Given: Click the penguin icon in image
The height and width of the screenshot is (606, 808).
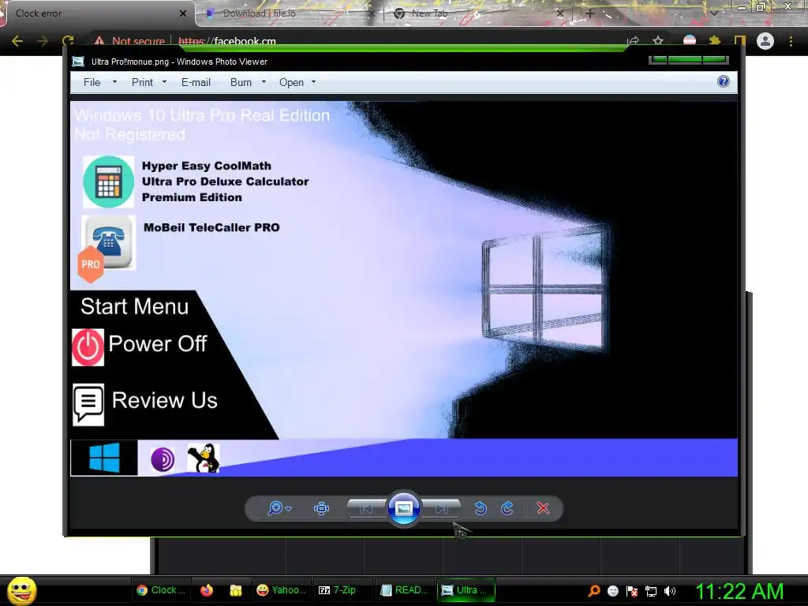Looking at the screenshot, I should 203,458.
